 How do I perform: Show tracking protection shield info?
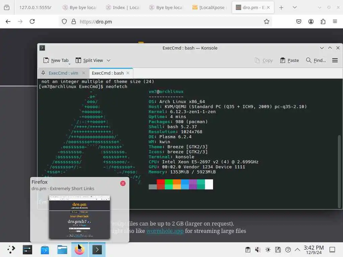(64, 21)
